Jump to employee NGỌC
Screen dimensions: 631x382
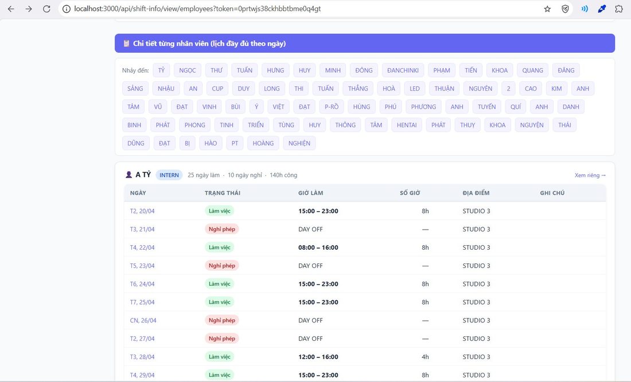tap(188, 70)
